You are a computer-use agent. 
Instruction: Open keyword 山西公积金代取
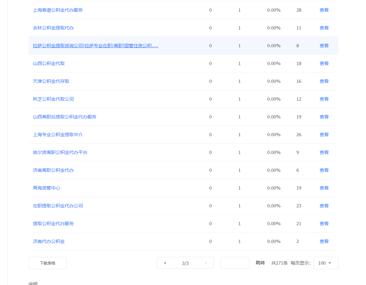point(49,63)
